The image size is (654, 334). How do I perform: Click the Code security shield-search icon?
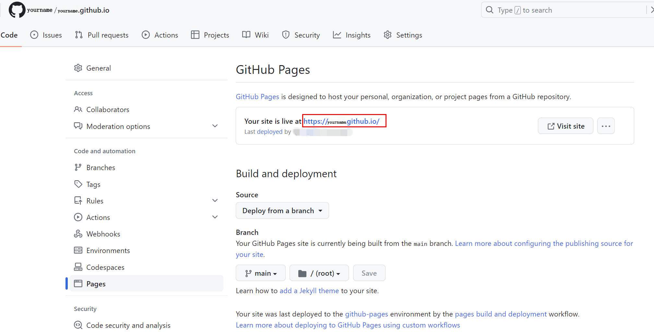[78, 325]
